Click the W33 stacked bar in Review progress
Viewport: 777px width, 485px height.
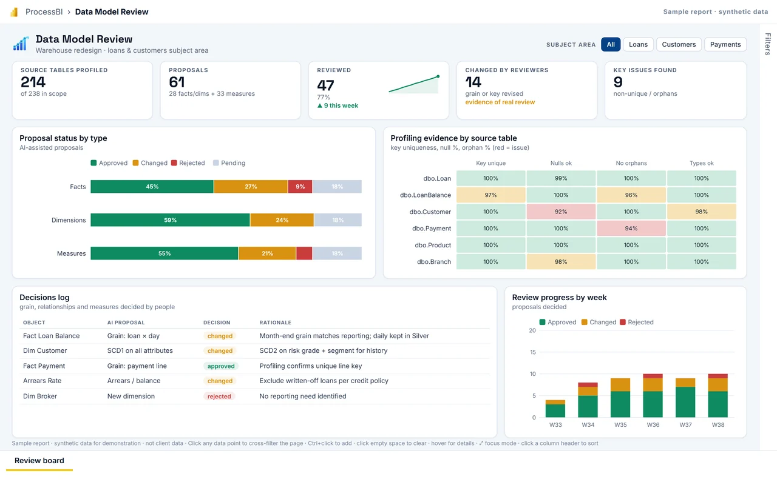coord(555,409)
